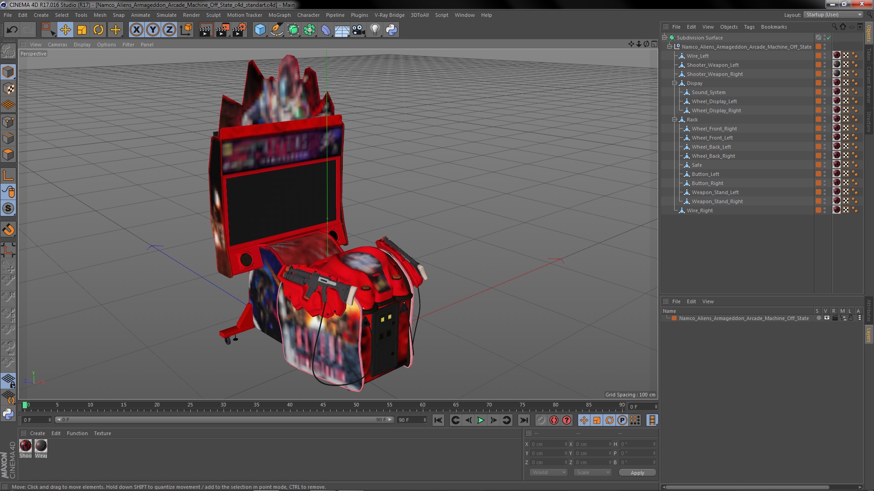Open the V-Ray Bridge menu

point(389,15)
